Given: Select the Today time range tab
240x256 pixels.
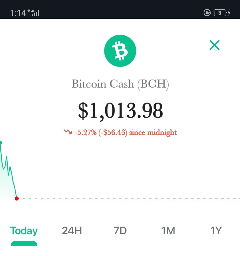Looking at the screenshot, I should pyautogui.click(x=24, y=231).
